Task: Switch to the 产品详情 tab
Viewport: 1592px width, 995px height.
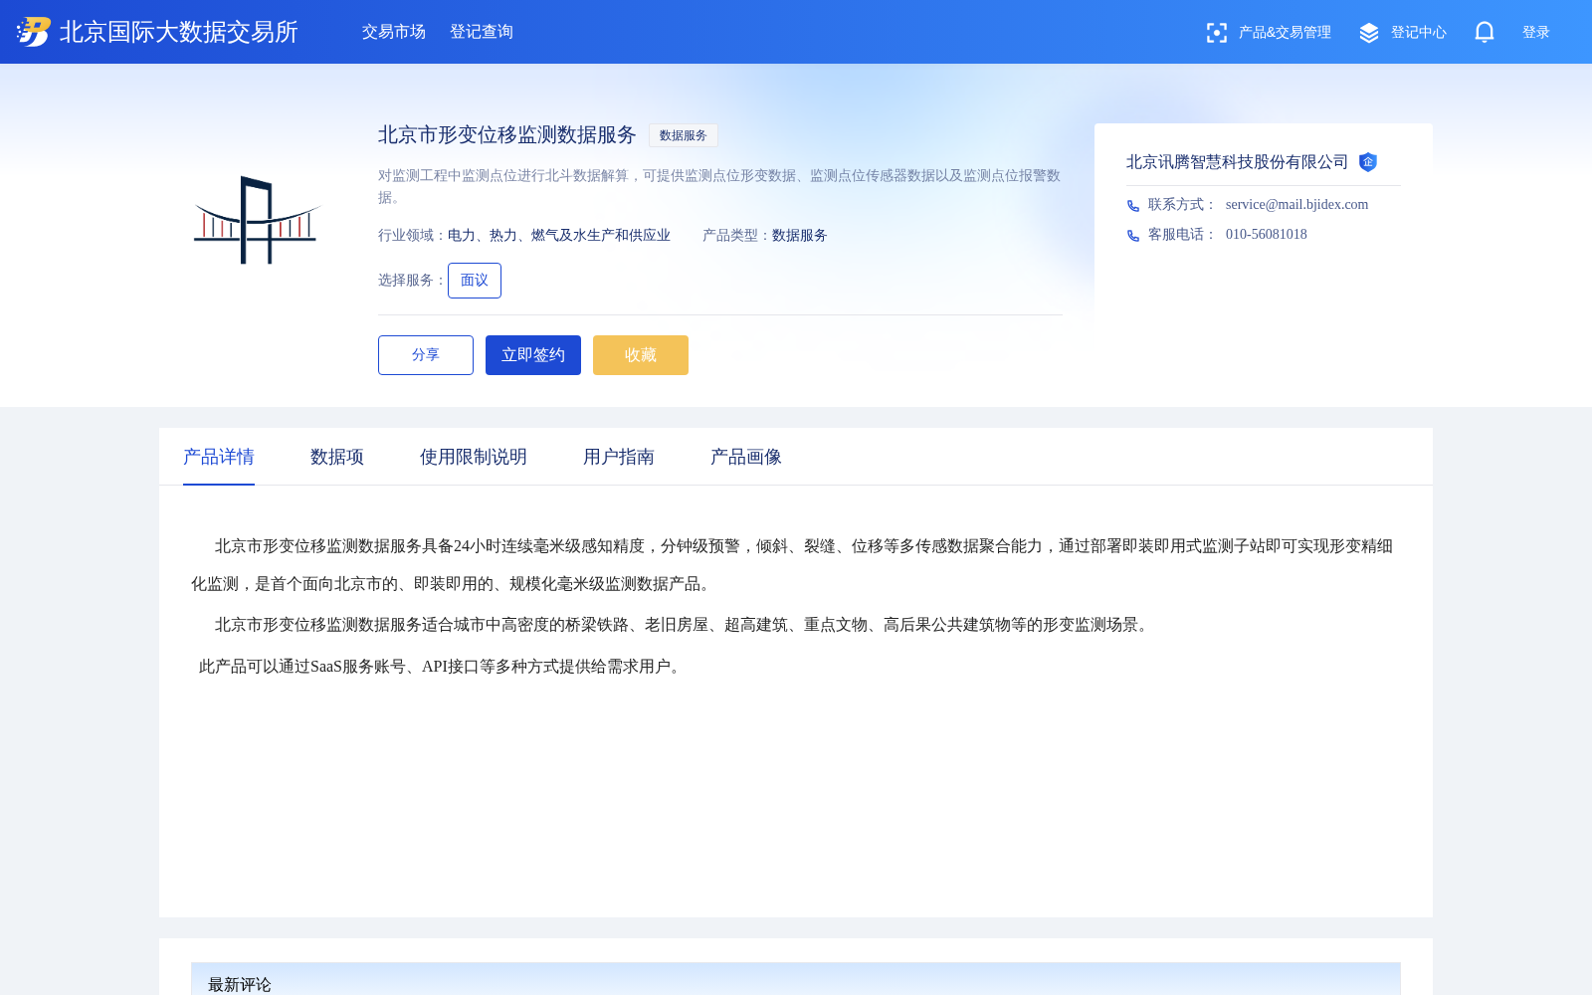Action: 219,457
